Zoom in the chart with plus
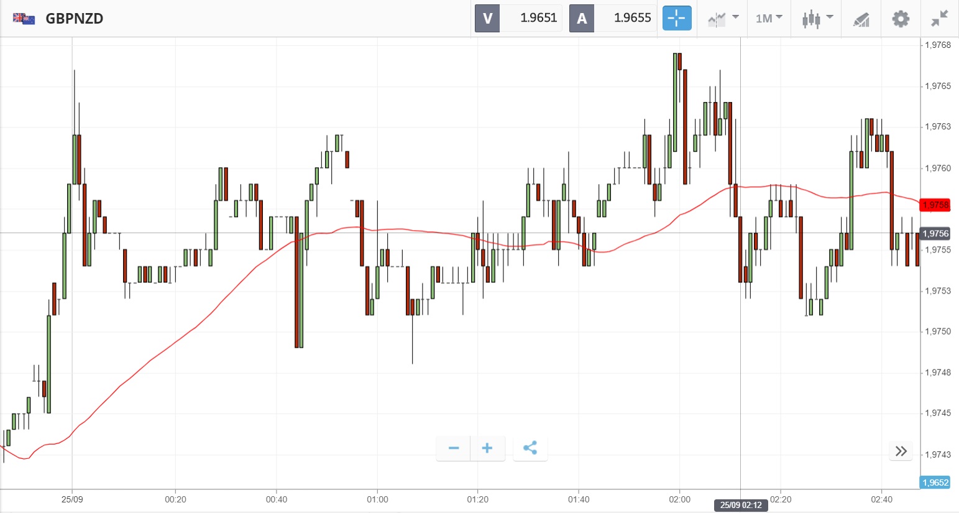 487,448
